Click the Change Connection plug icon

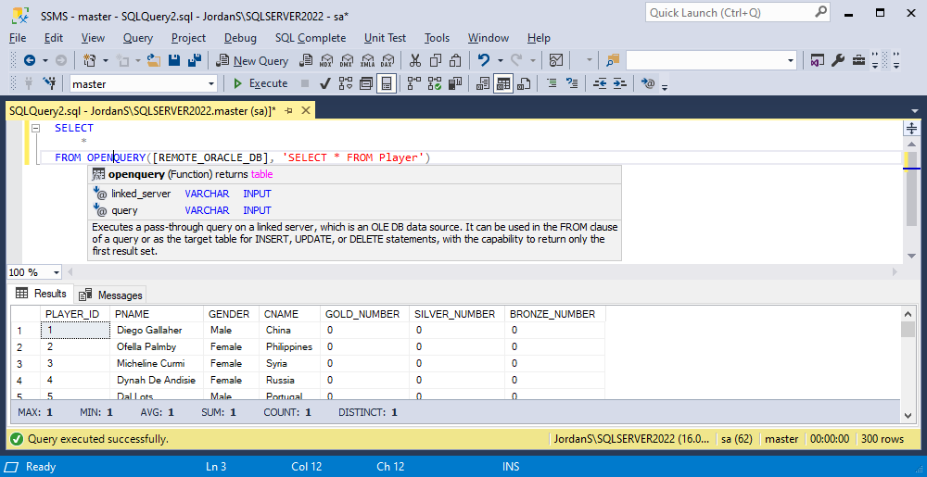[x=50, y=83]
